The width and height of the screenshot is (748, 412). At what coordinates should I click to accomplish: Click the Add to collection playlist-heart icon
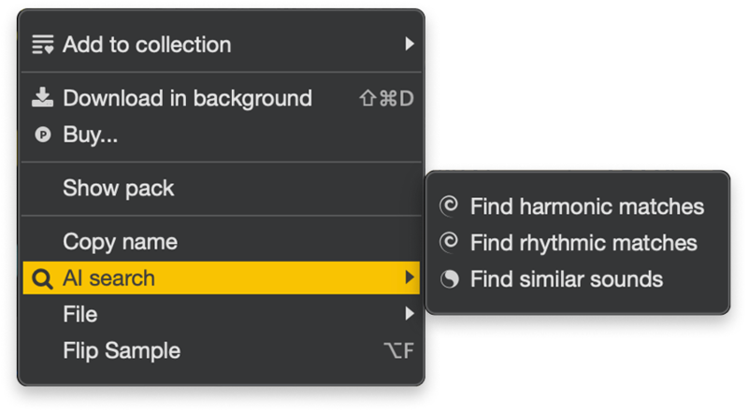pyautogui.click(x=42, y=44)
